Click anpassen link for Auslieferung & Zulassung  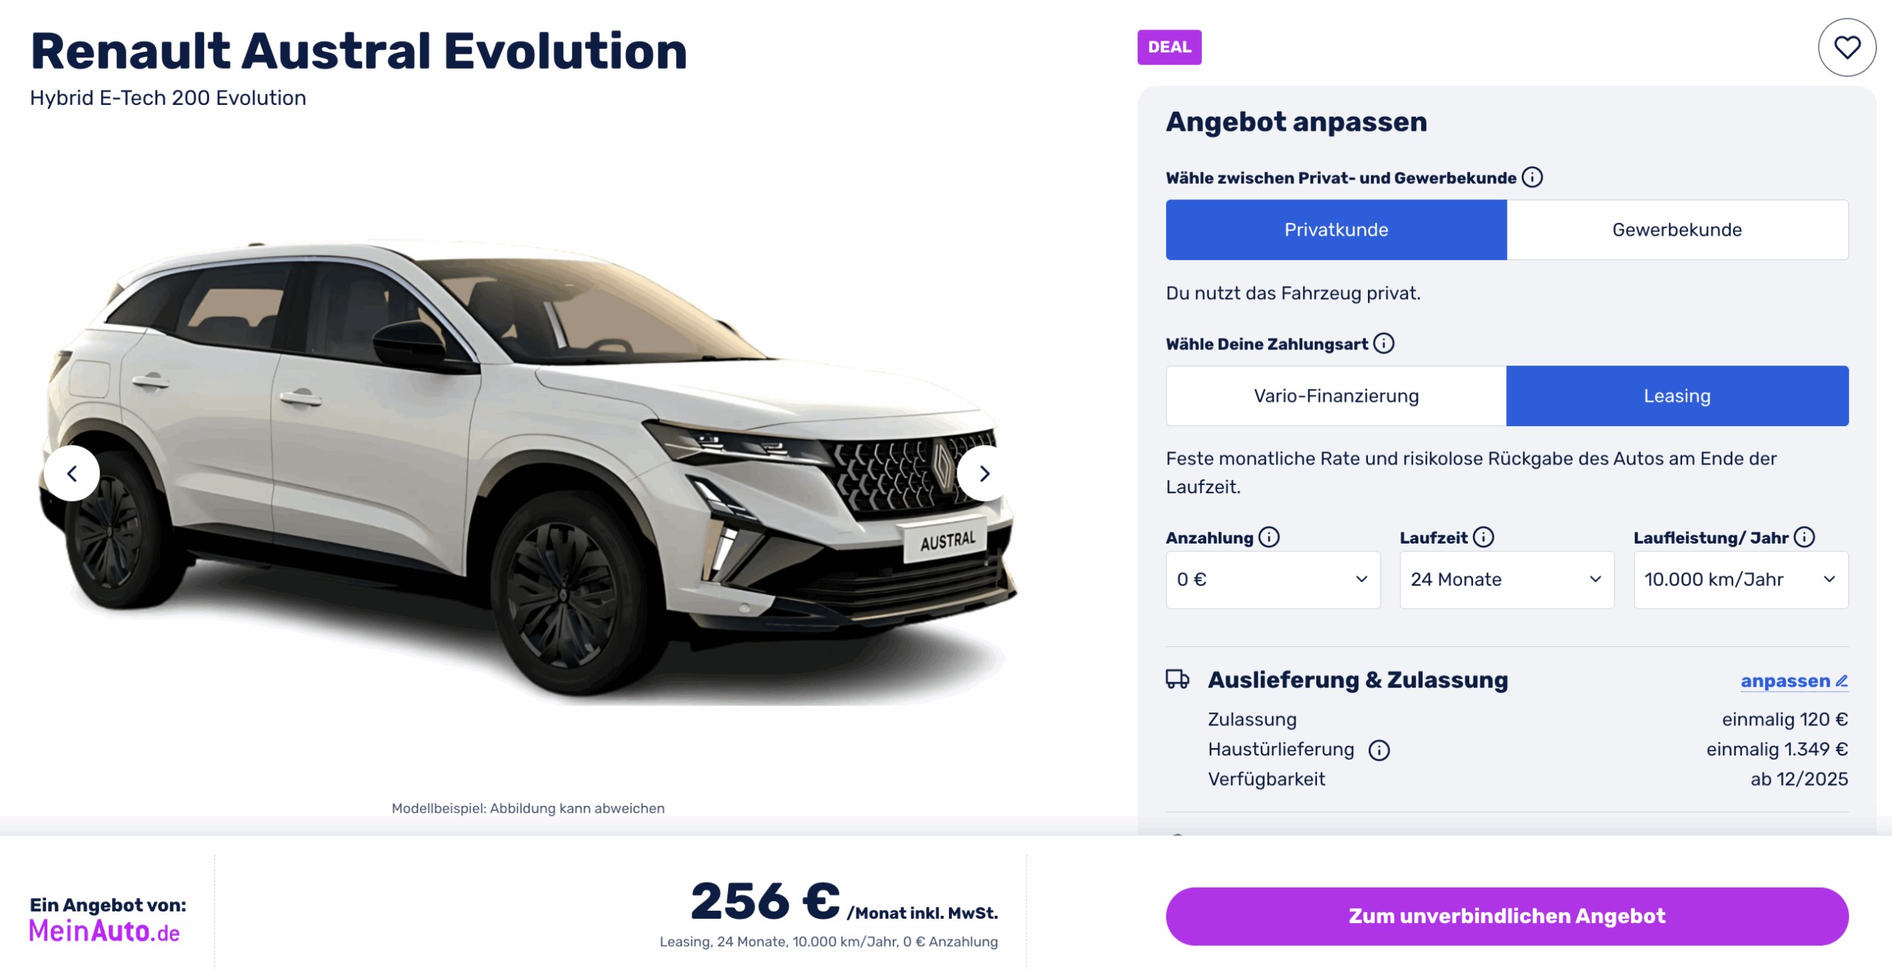coord(1794,681)
